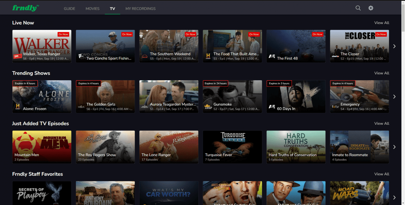The width and height of the screenshot is (405, 205).
Task: Click the Frndly TV logo
Action: click(x=25, y=8)
